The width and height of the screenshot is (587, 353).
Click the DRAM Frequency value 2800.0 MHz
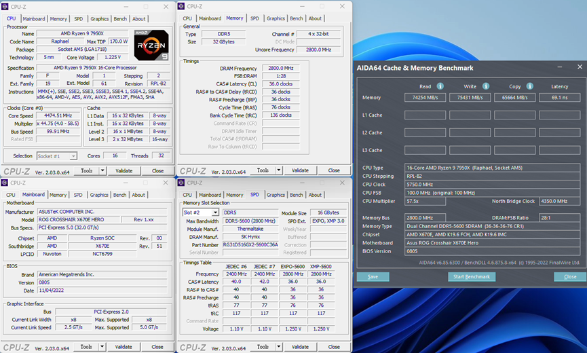(281, 68)
